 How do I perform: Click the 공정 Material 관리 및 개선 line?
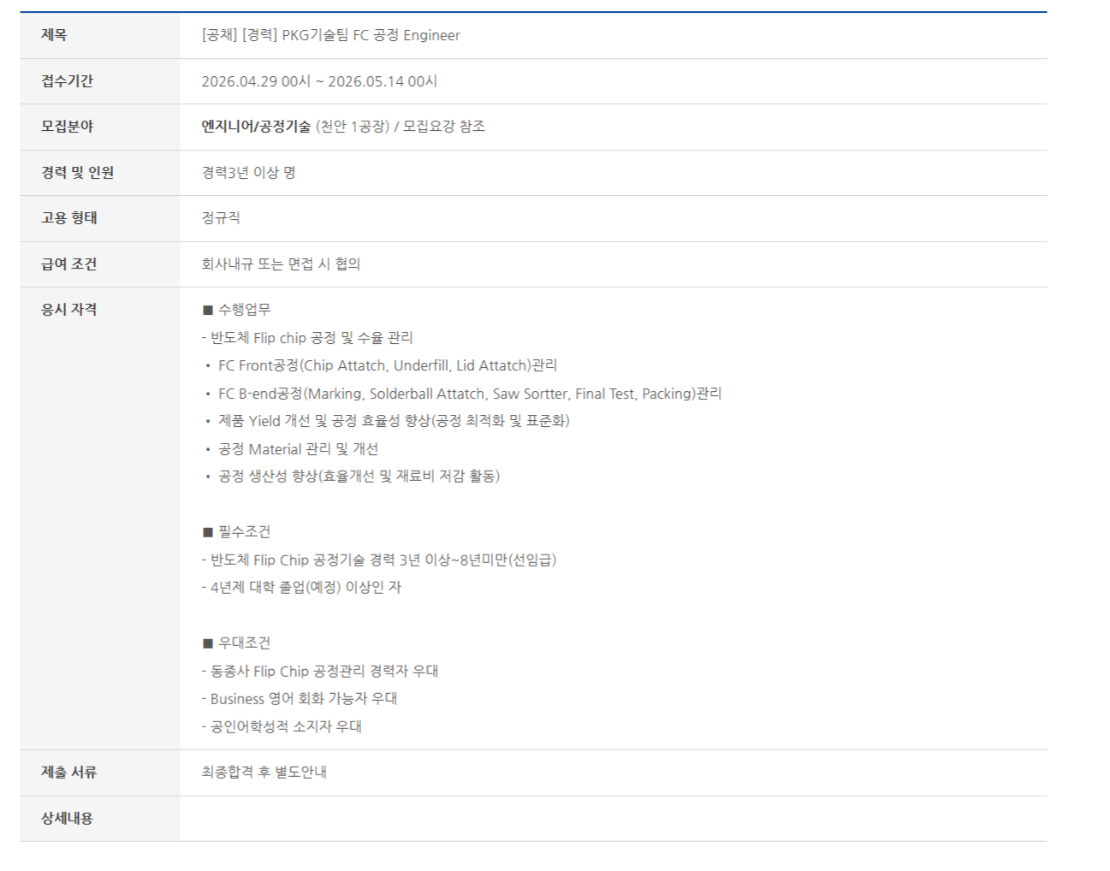(x=298, y=449)
